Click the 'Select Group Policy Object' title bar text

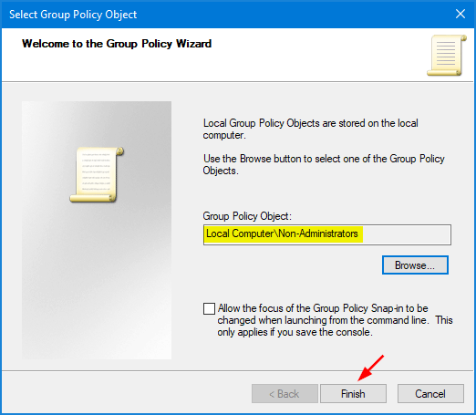point(73,15)
